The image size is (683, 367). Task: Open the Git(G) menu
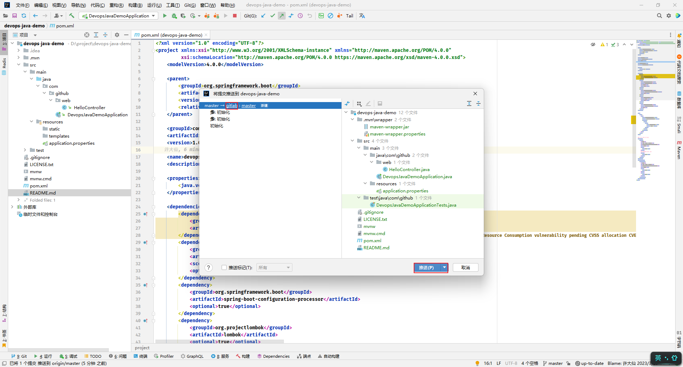click(x=190, y=5)
